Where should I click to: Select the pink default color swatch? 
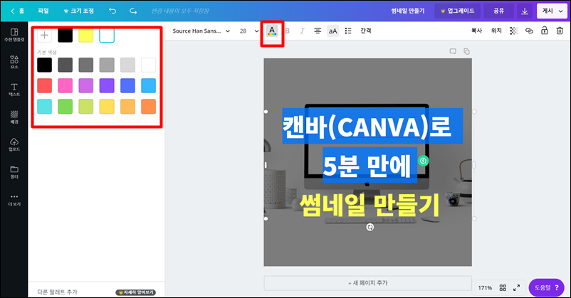[66, 85]
